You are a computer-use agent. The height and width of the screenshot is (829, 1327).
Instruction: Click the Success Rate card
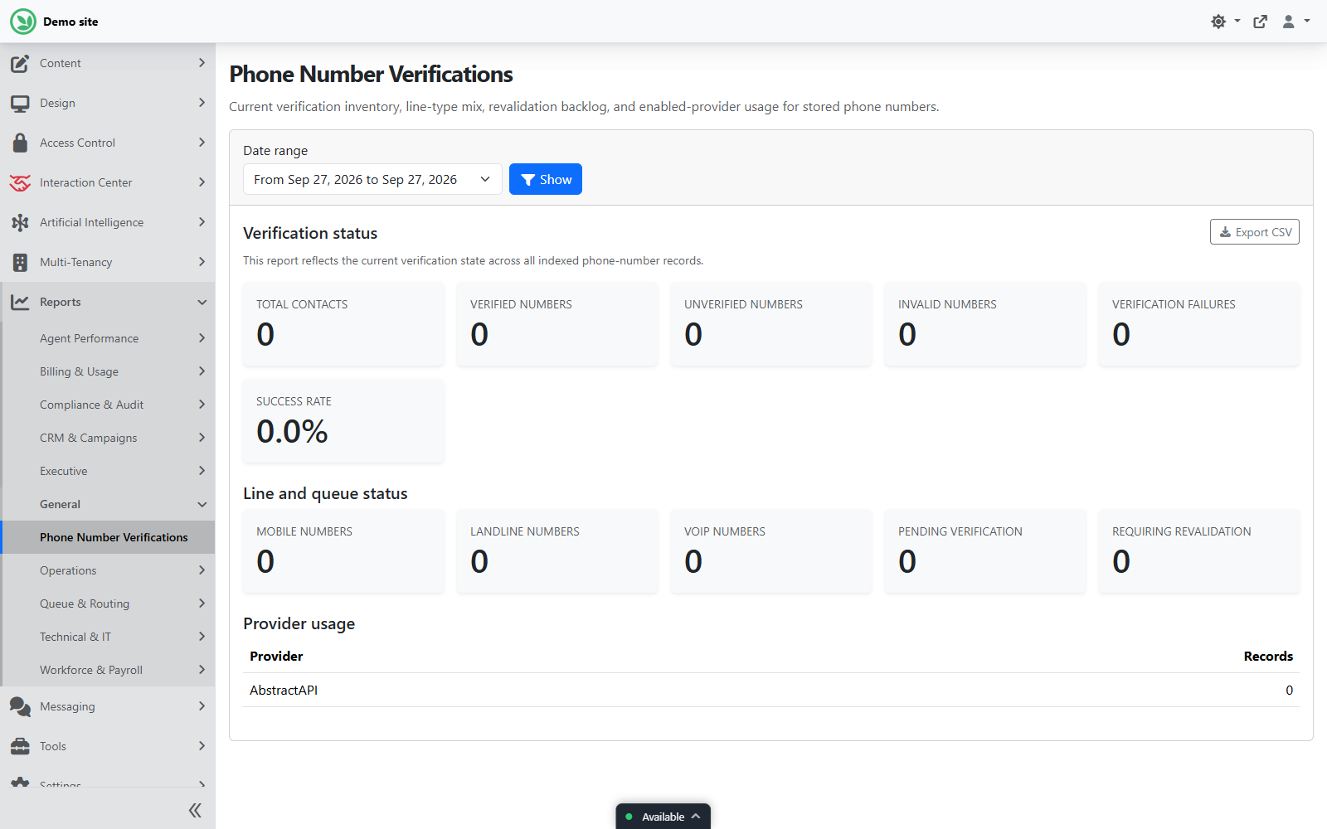343,421
